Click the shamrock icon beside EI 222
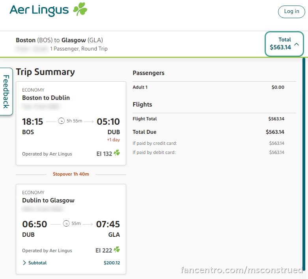Viewport: 308px width, 279px height. pyautogui.click(x=117, y=249)
